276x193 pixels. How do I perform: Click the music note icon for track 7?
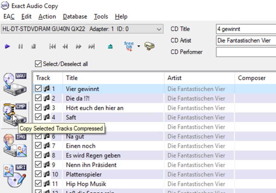47,146
